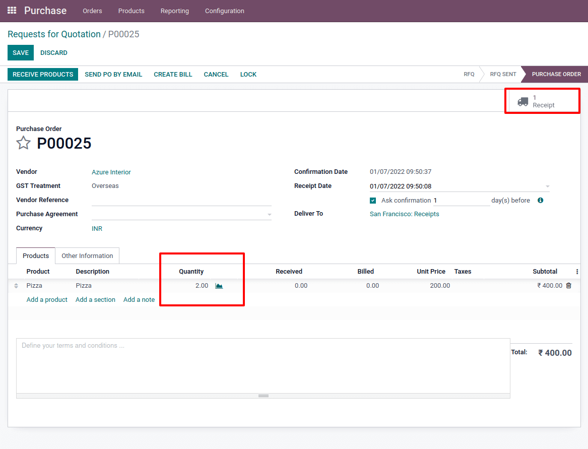The width and height of the screenshot is (588, 449).
Task: Open the apps grid menu icon
Action: click(x=12, y=11)
